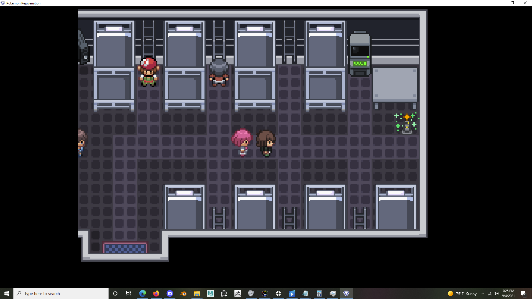The width and height of the screenshot is (532, 299).
Task: Open Maya from the taskbar
Action: (211, 293)
